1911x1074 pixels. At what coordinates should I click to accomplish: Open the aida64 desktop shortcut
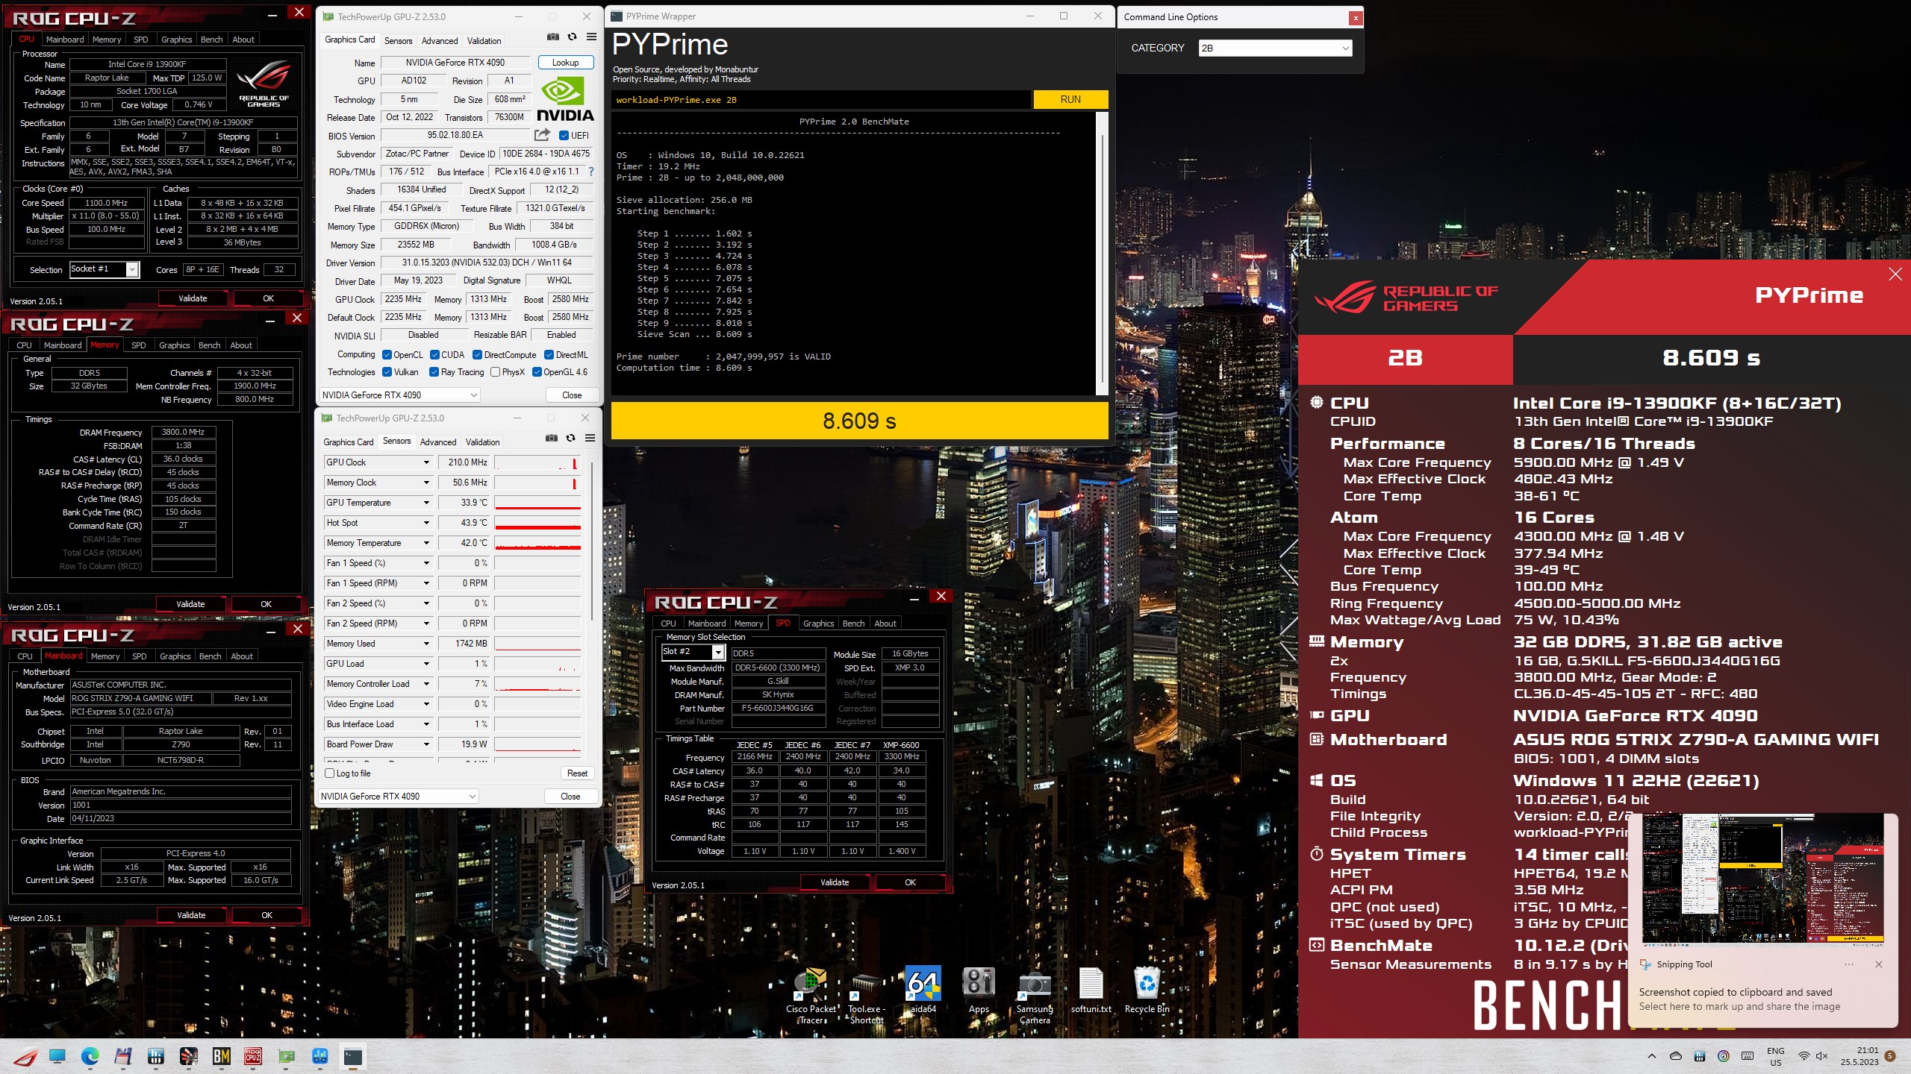[923, 991]
